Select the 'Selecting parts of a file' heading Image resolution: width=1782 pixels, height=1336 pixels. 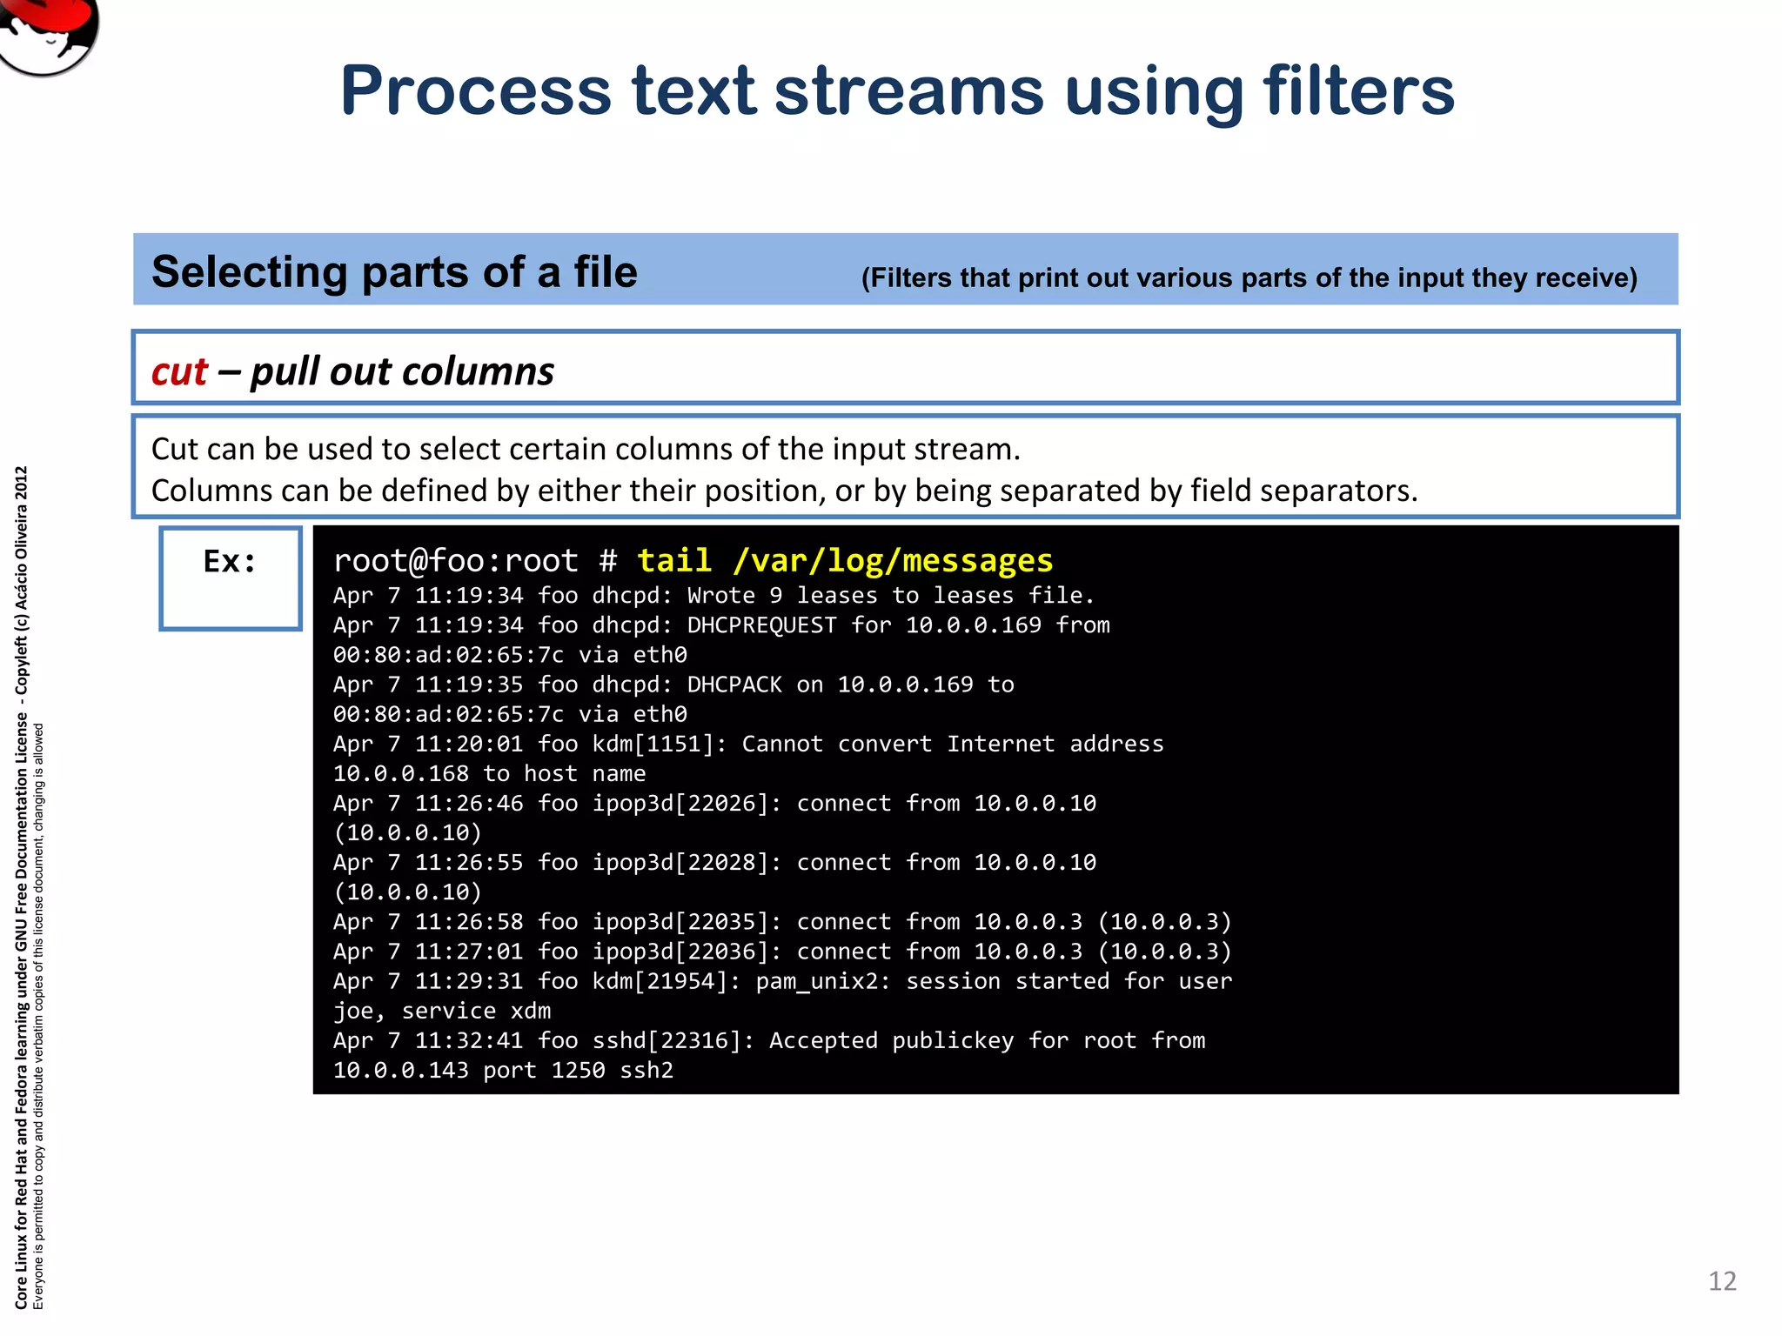point(394,271)
